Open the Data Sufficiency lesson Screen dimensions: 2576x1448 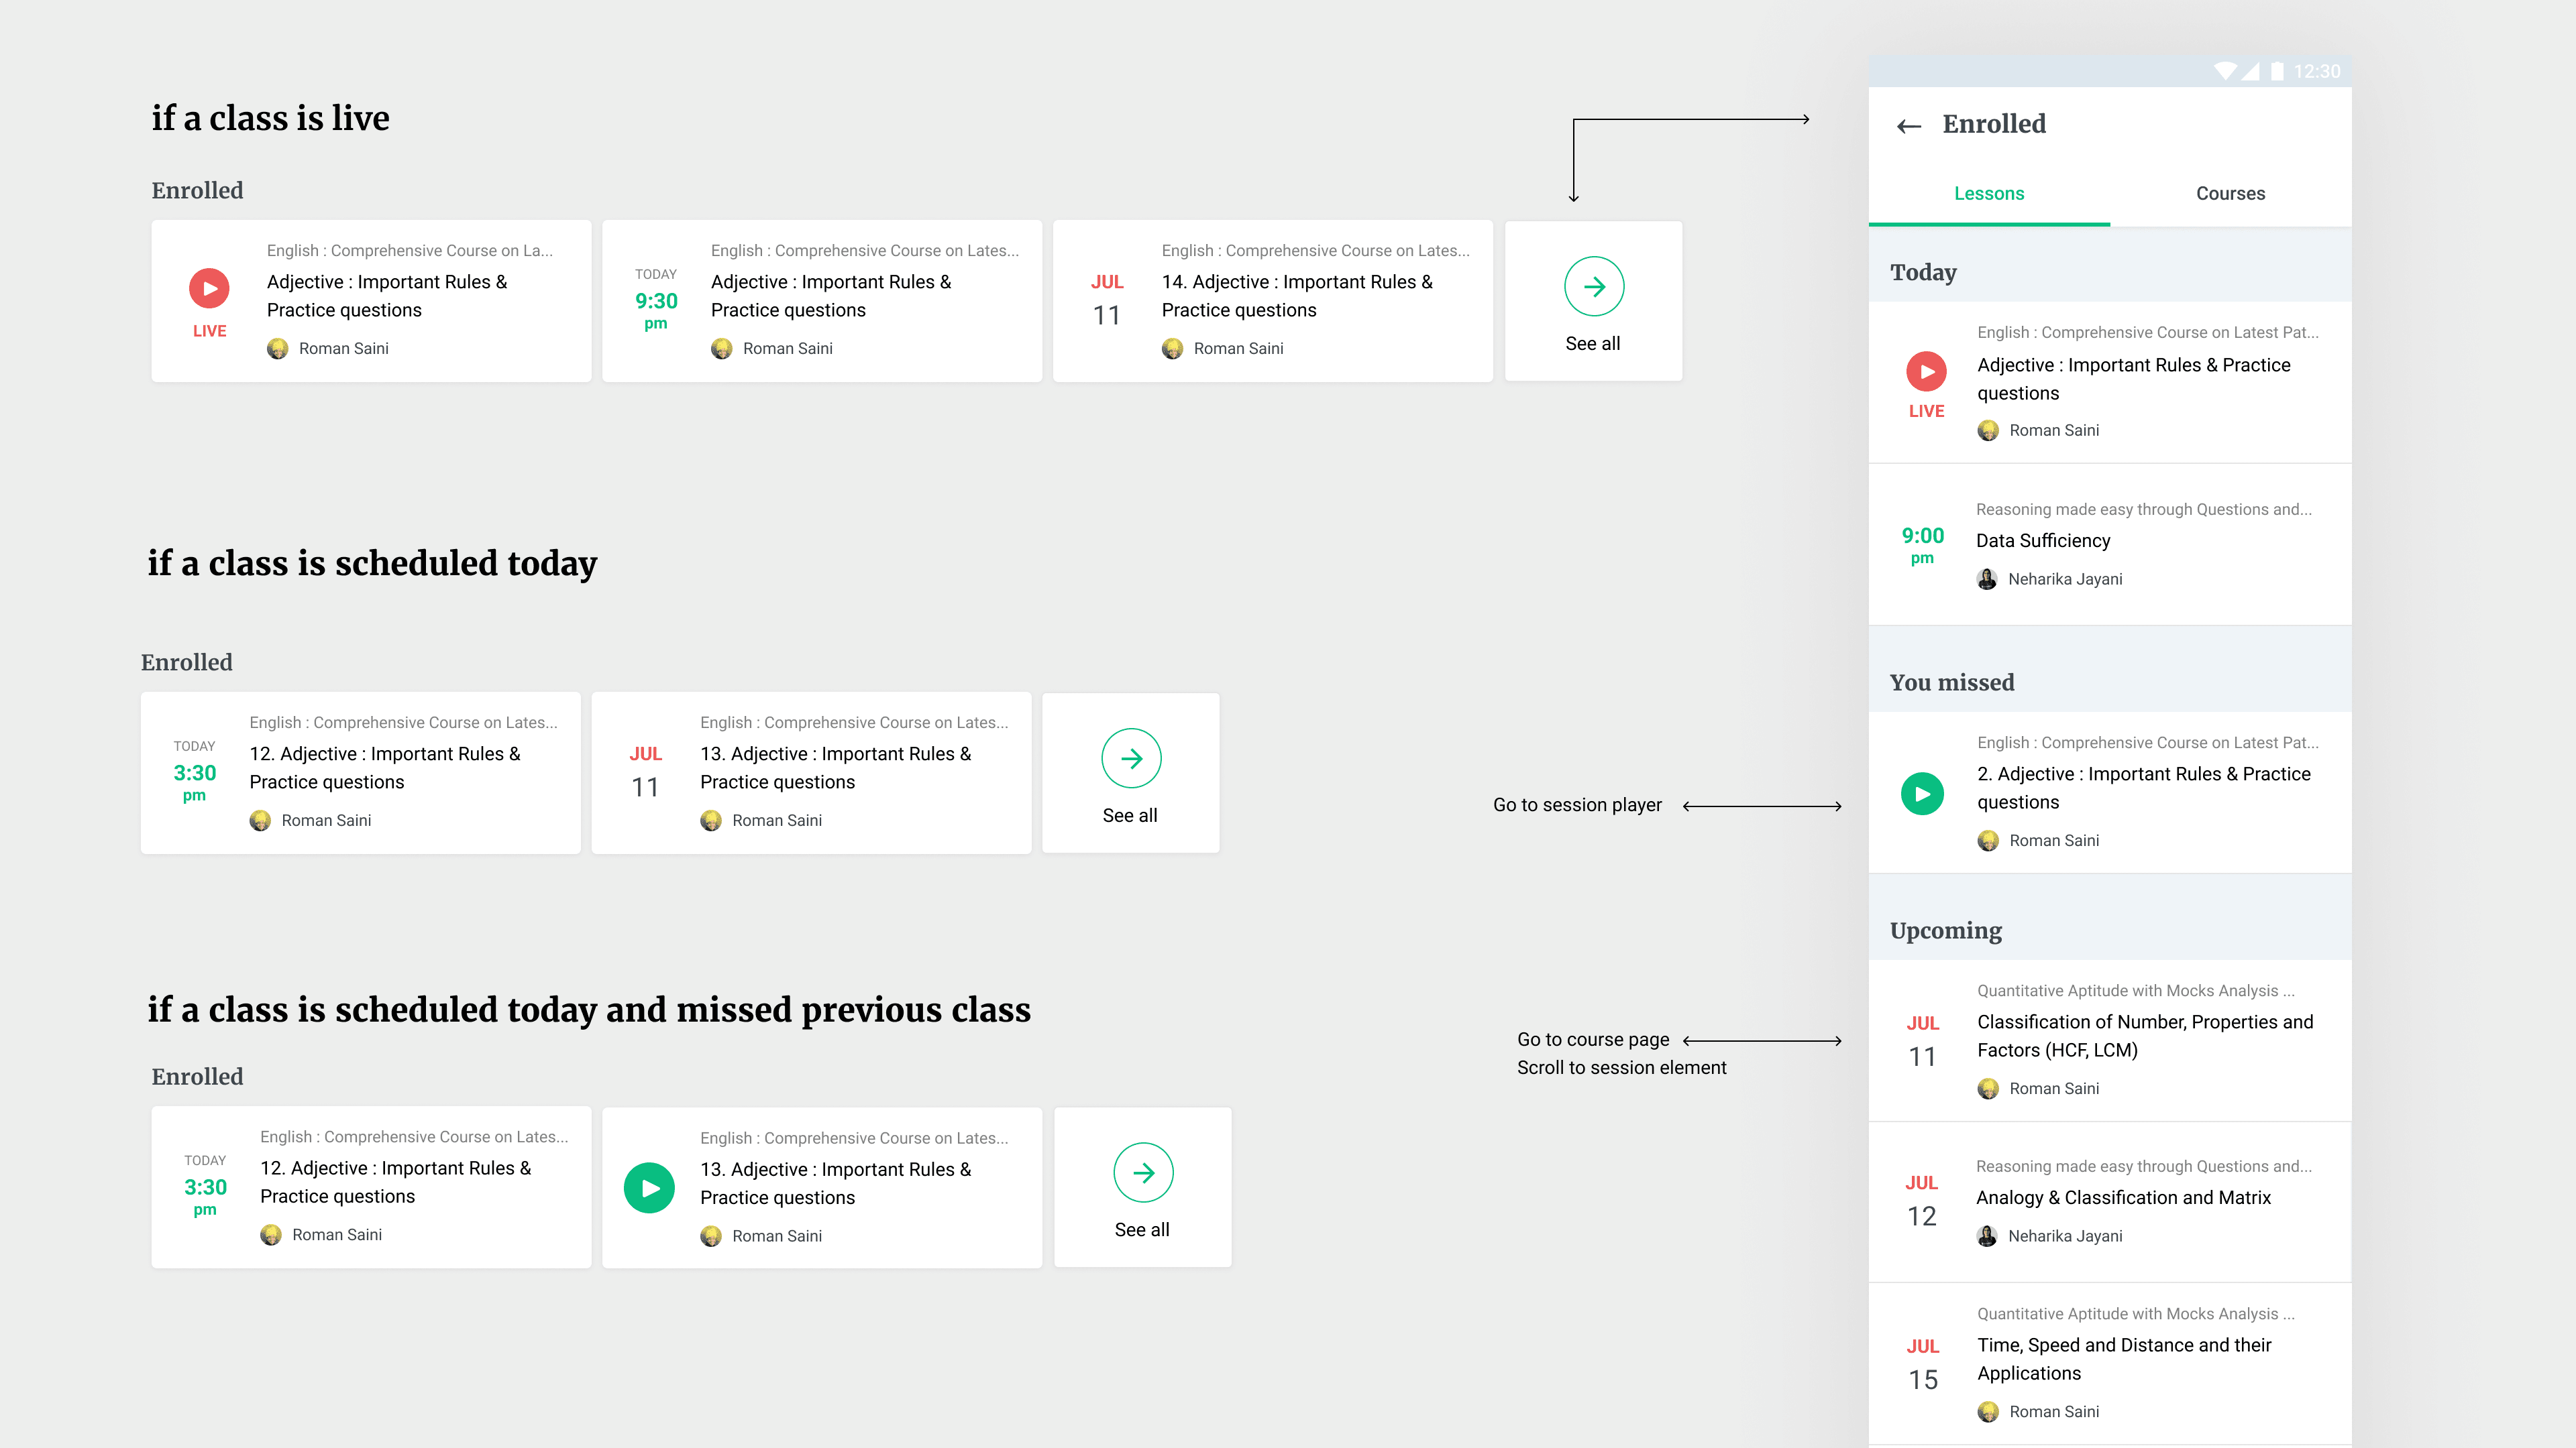point(2042,540)
